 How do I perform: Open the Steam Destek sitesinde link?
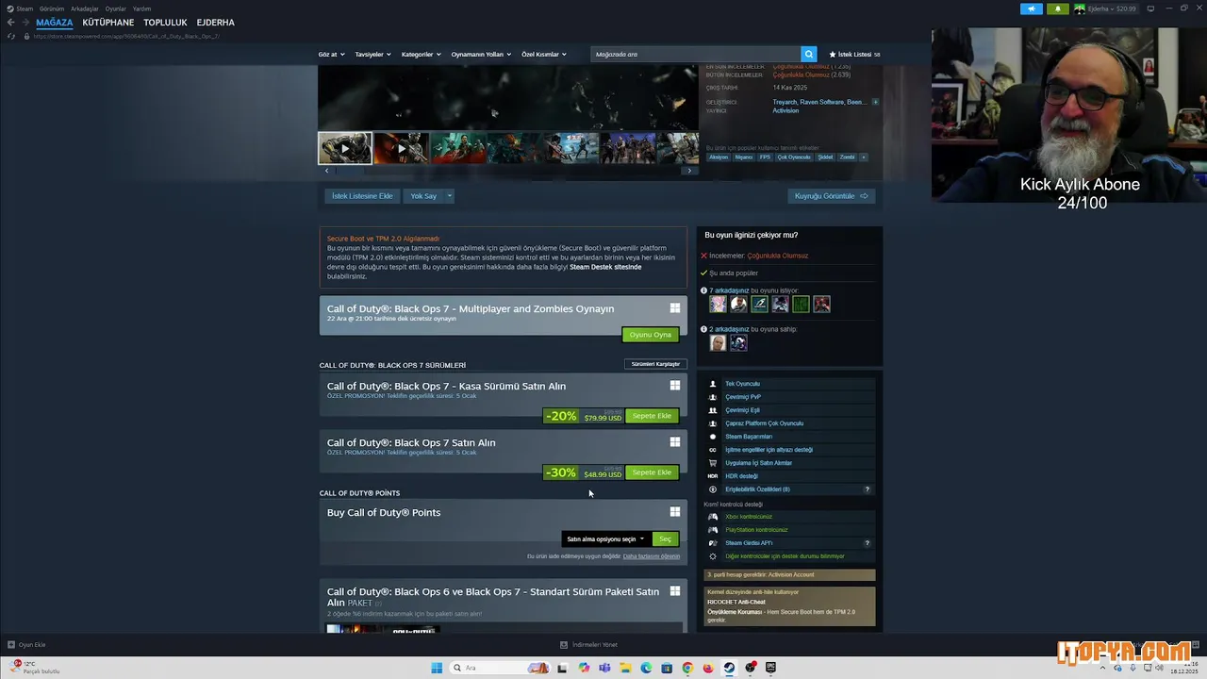(605, 267)
